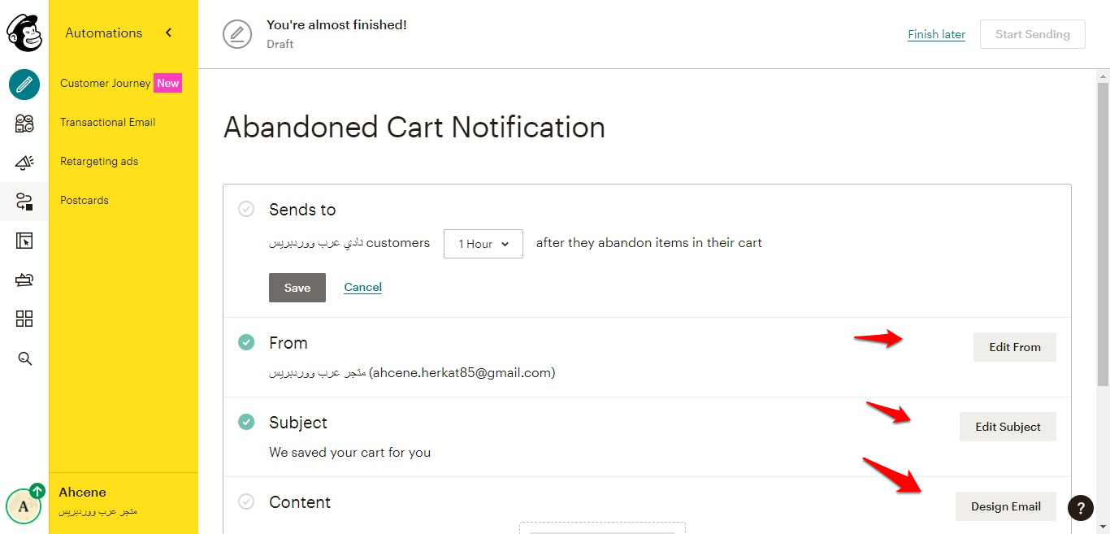Open the Integrations grid icon
The height and width of the screenshot is (534, 1110).
[24, 319]
